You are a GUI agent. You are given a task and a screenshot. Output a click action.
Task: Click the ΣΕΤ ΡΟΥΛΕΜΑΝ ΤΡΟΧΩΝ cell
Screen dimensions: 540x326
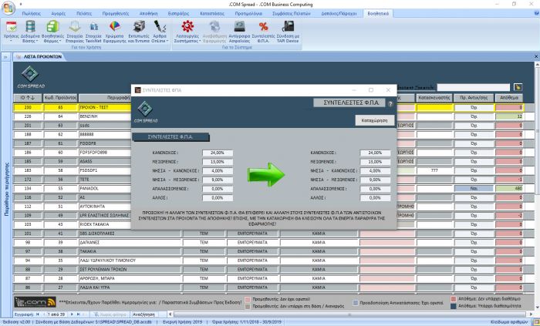(x=130, y=269)
